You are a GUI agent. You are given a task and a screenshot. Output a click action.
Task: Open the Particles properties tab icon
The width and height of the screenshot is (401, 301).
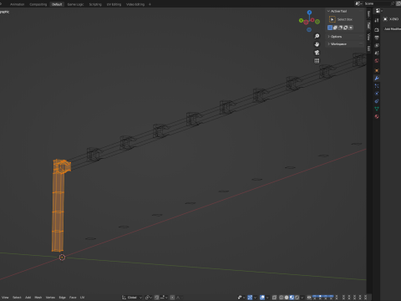[x=377, y=86]
